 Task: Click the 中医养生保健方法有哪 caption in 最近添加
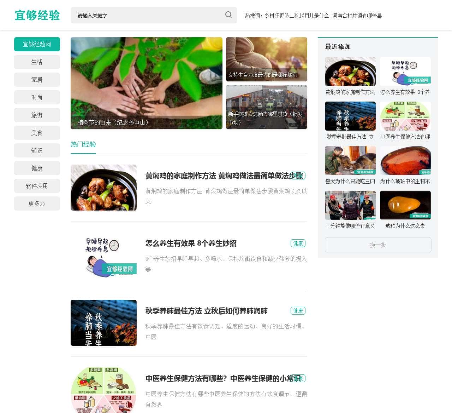405,137
